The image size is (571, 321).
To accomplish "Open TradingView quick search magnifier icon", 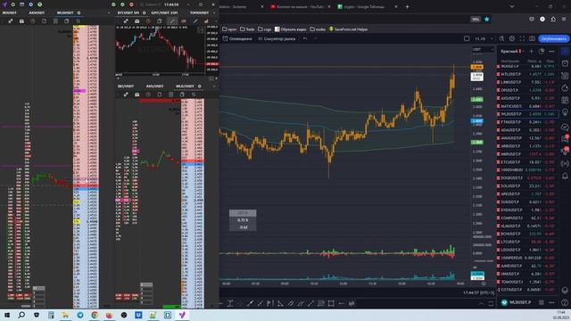I will 501,38.
